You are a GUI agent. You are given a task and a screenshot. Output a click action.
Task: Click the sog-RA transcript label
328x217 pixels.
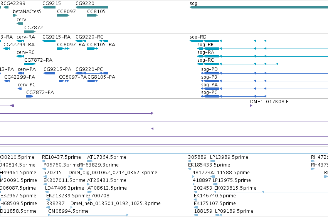point(206,52)
